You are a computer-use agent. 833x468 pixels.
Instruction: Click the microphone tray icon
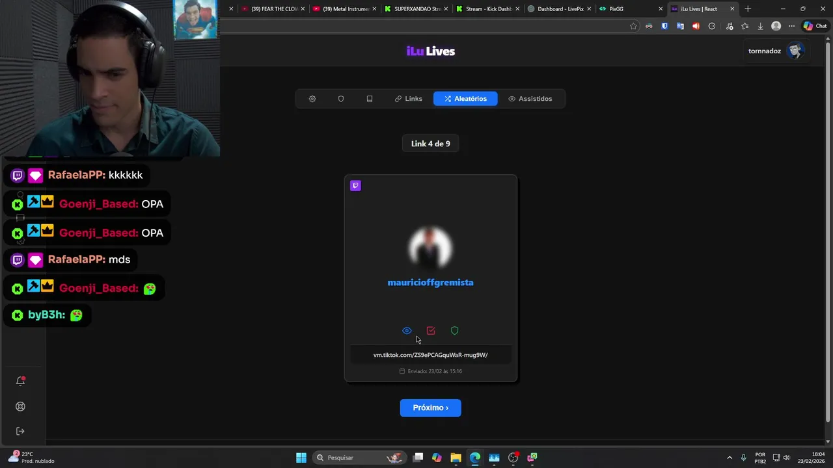coord(743,458)
